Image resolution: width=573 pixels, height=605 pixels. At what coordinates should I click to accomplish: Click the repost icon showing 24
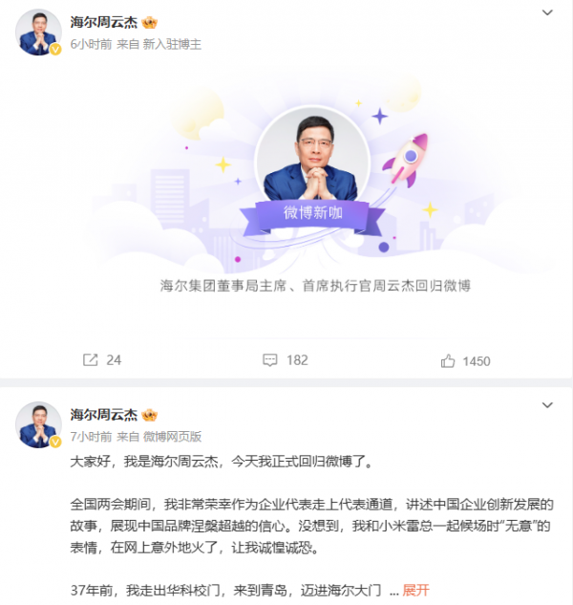pos(91,360)
